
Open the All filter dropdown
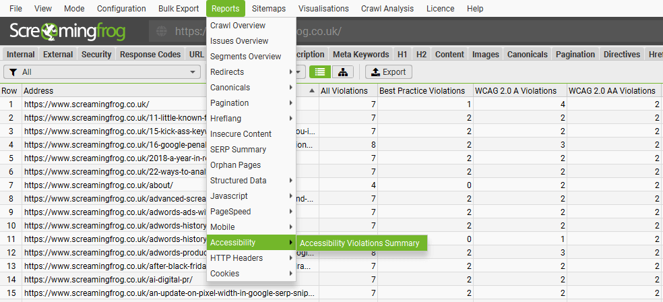click(x=102, y=72)
